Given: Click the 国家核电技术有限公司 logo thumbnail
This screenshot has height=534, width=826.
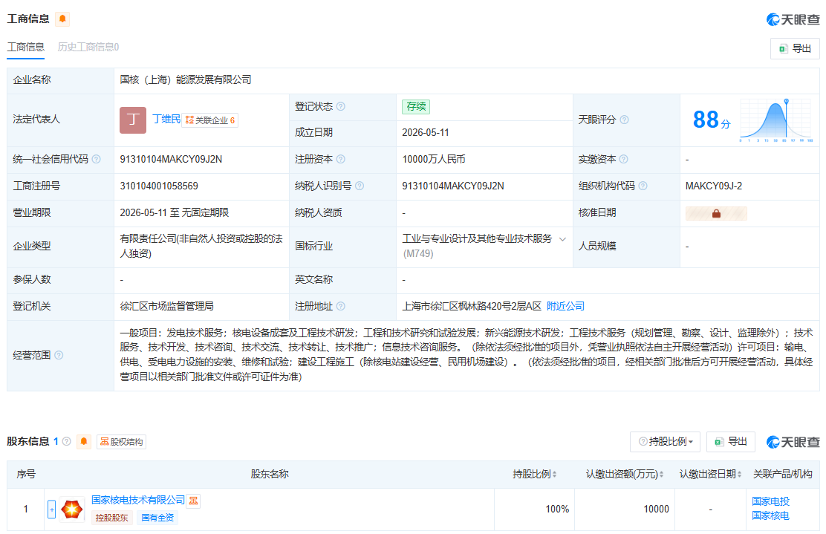Looking at the screenshot, I should click(72, 509).
